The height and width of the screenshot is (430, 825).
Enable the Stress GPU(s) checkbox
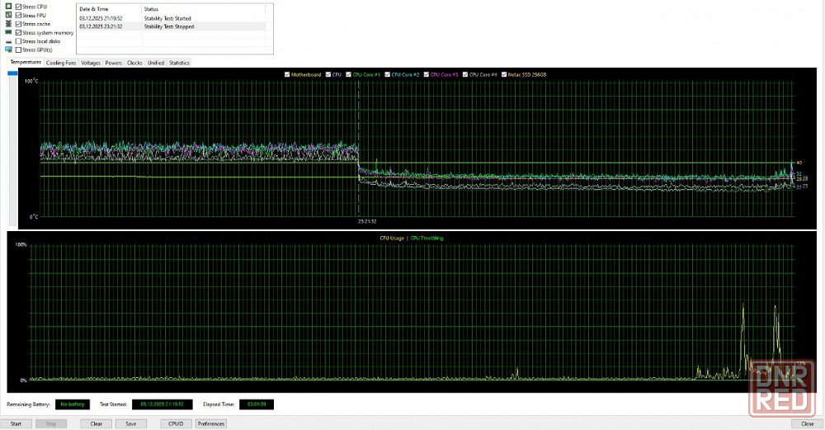tap(19, 50)
